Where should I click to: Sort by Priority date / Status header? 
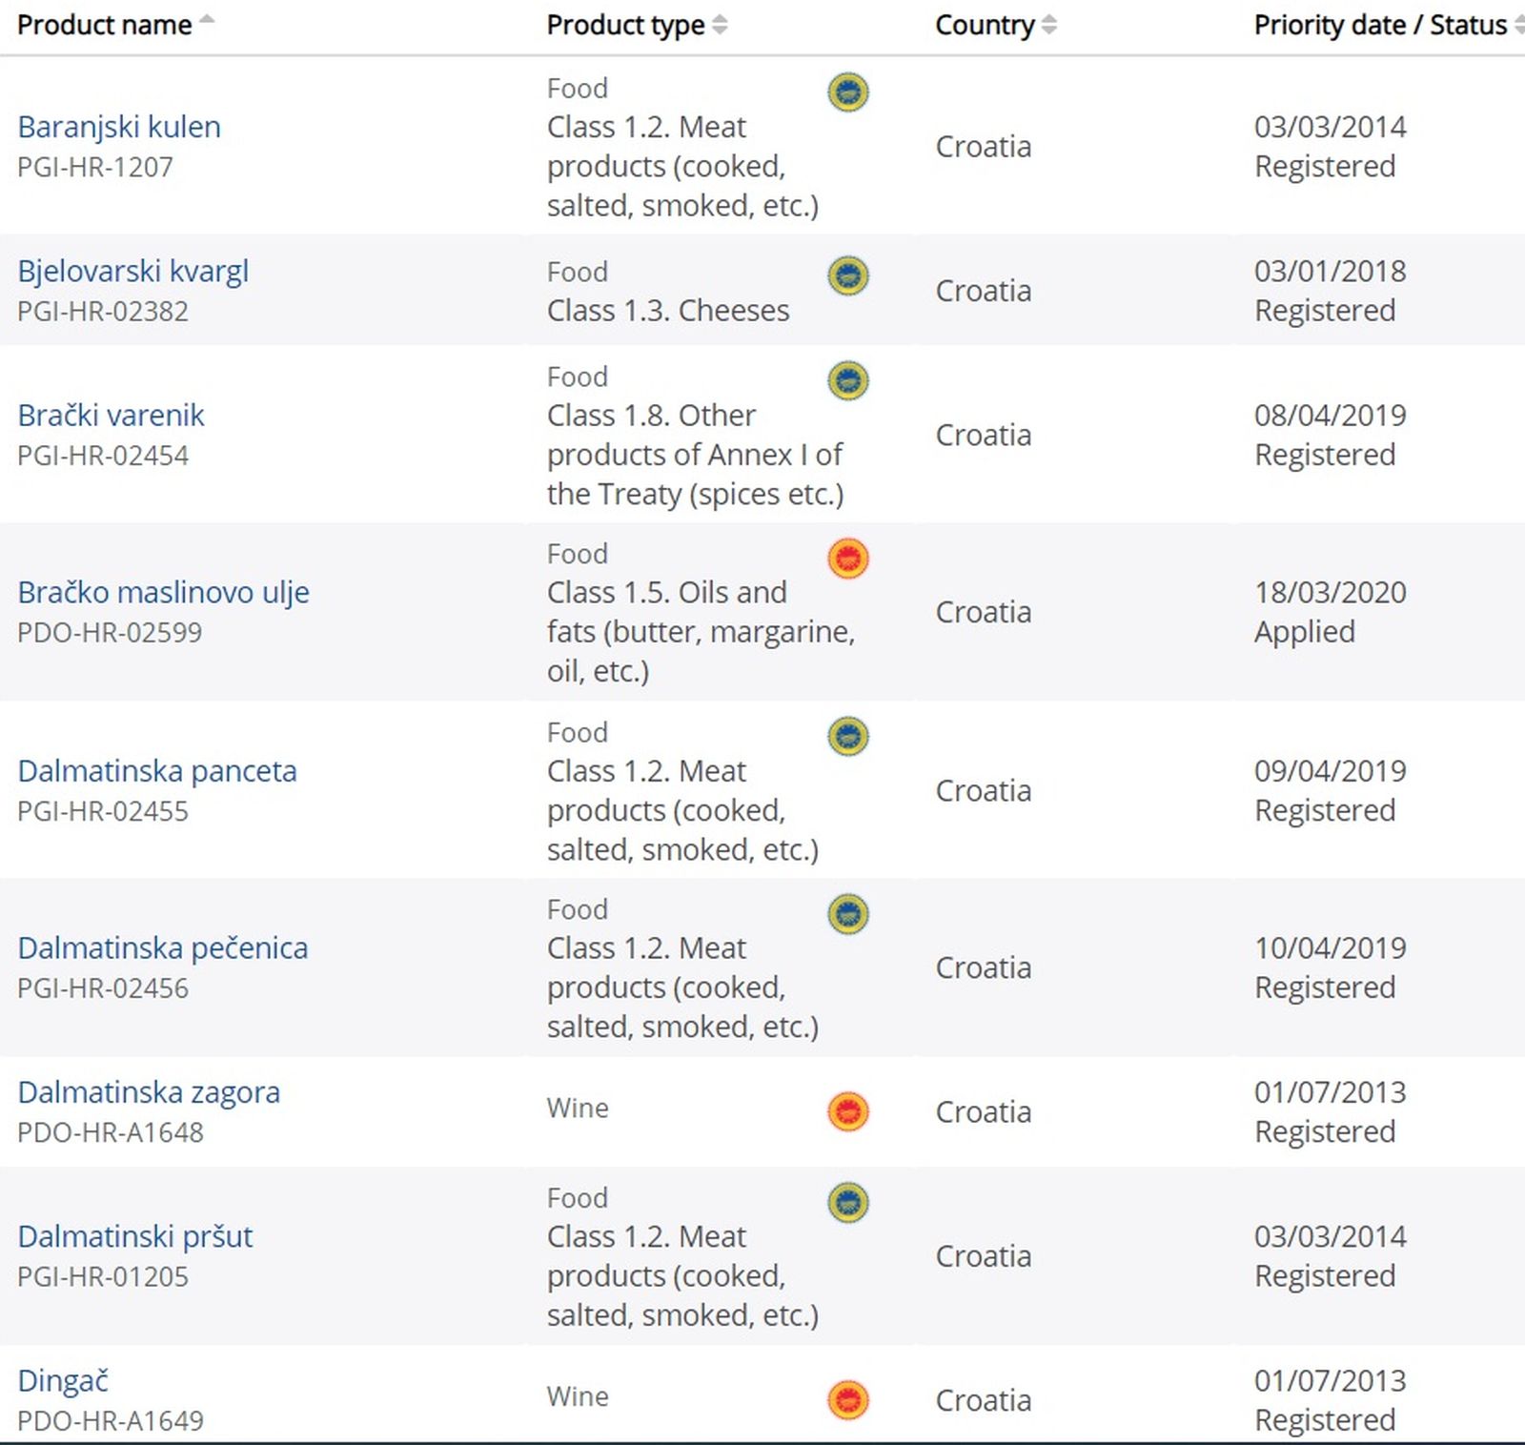(x=1380, y=25)
